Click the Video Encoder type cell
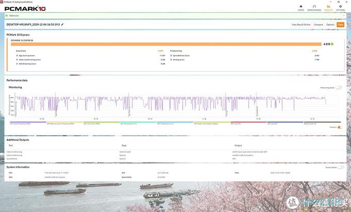This screenshot has height=212, width=351. pyautogui.click(x=125, y=152)
